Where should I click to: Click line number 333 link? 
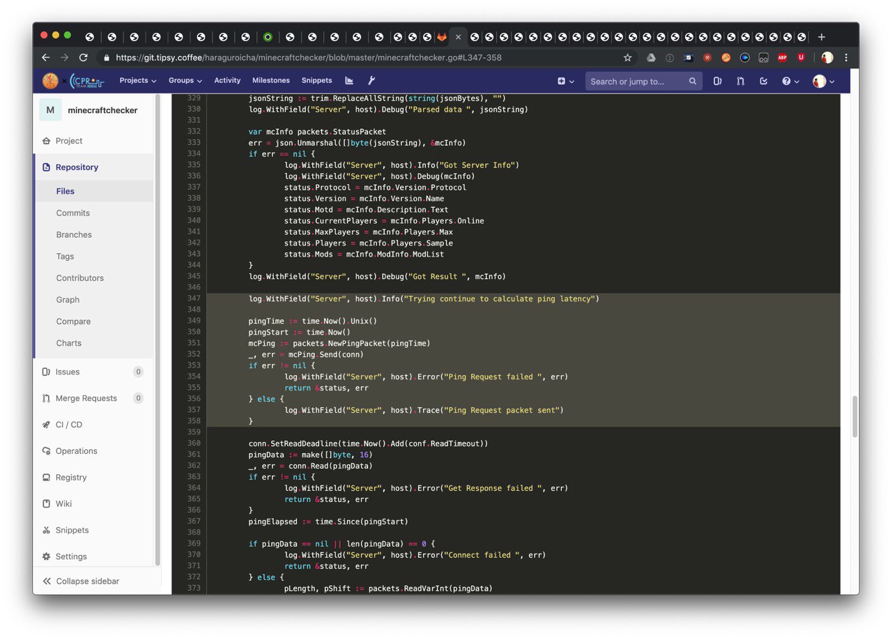point(194,142)
